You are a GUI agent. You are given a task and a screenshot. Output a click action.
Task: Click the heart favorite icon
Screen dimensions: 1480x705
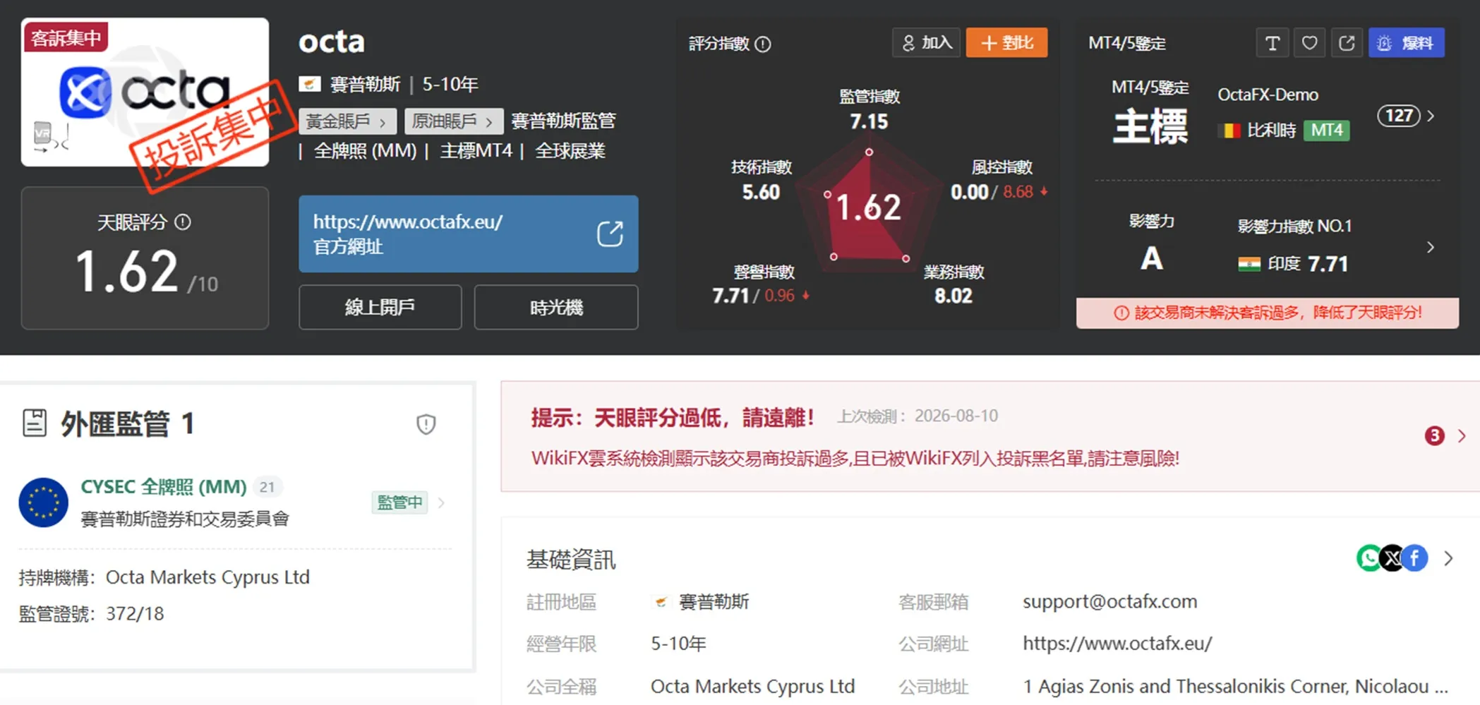(1309, 43)
